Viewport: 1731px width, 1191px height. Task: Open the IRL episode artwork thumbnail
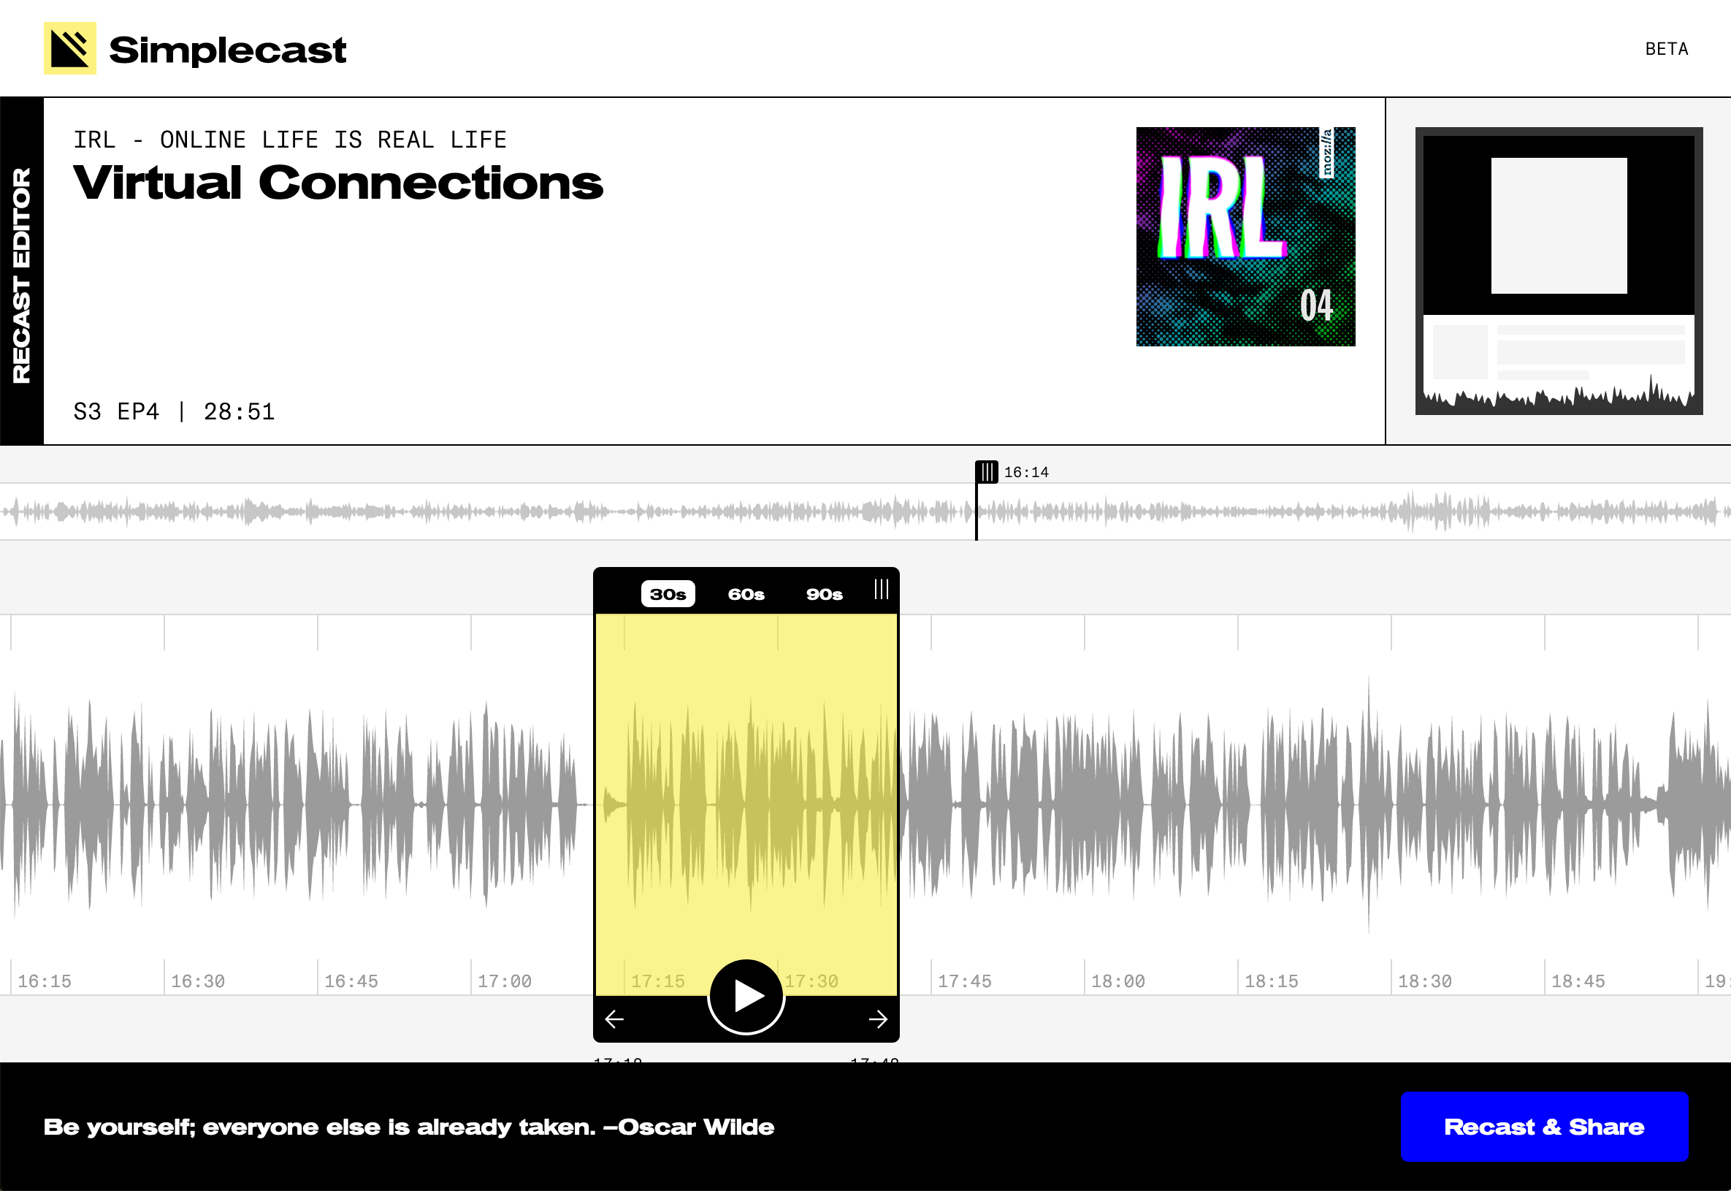[1245, 237]
